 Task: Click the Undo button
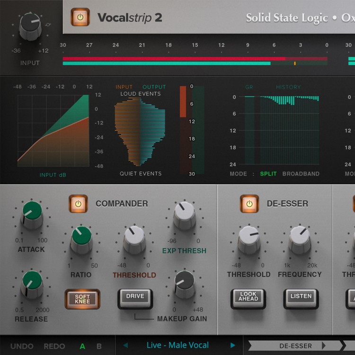pyautogui.click(x=22, y=346)
